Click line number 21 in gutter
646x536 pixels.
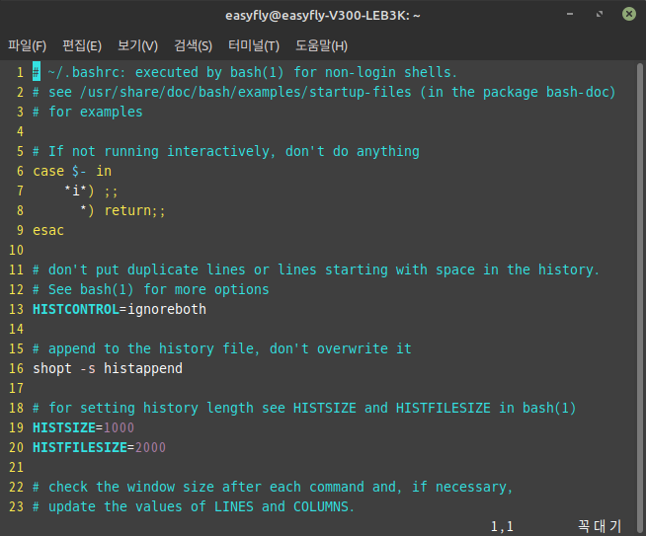click(x=16, y=467)
